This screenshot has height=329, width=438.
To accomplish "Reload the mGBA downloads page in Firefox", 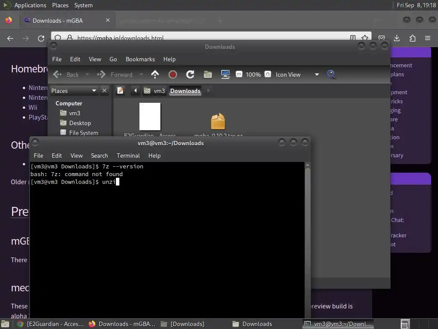I will pos(41,38).
